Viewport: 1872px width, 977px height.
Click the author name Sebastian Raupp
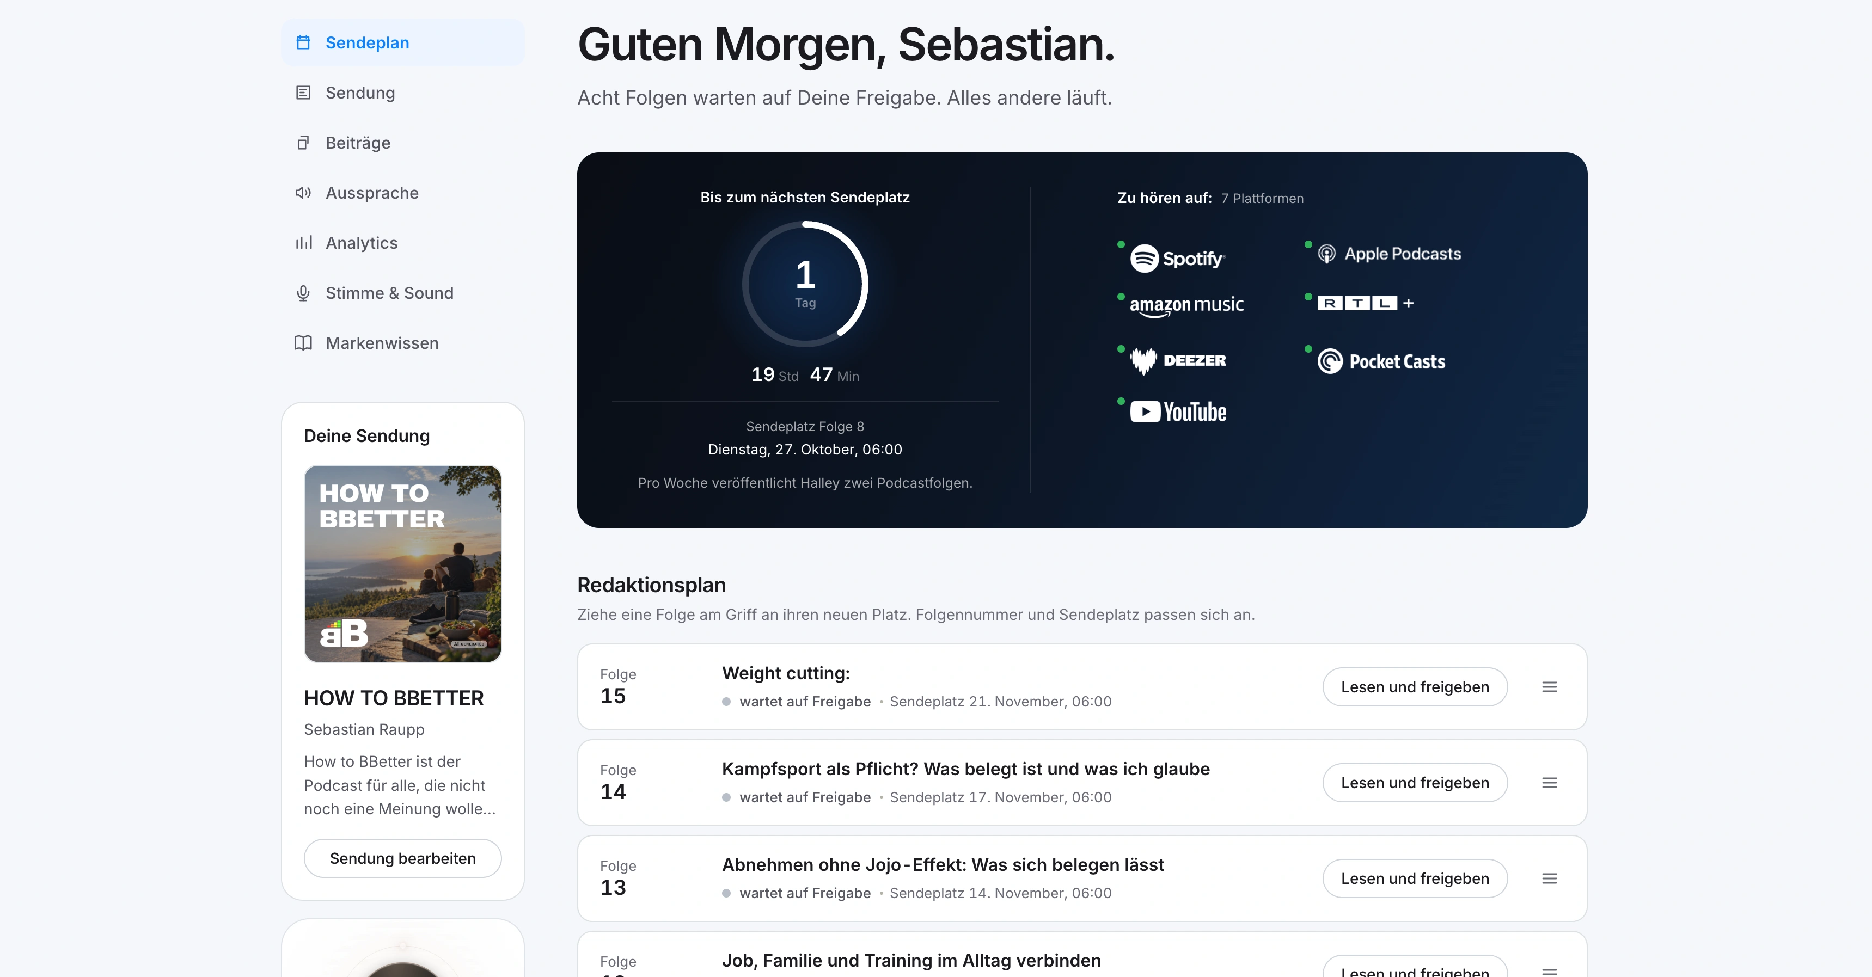[x=364, y=729]
